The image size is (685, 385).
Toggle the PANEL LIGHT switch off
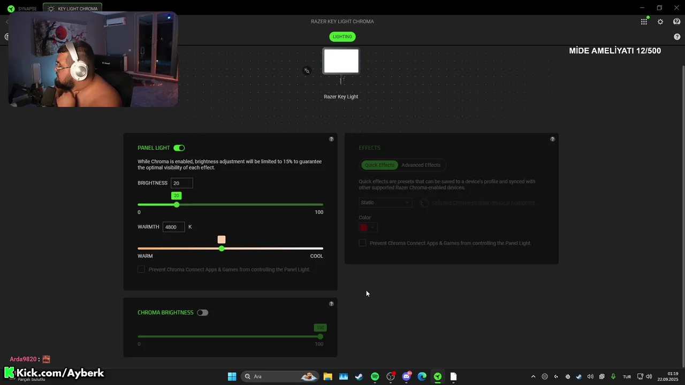(179, 148)
